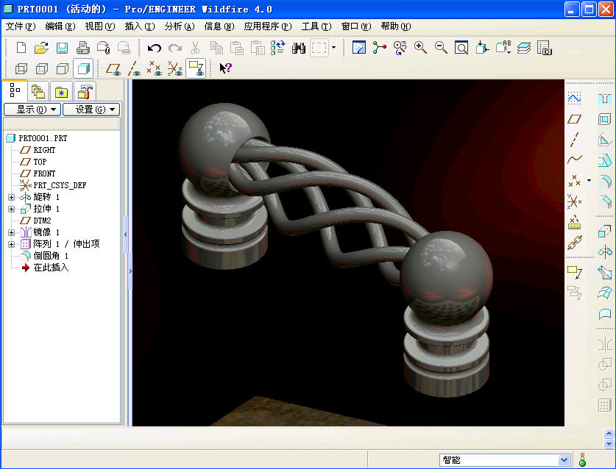
Task: Expand the 拉伸 1 feature node
Action: [11, 209]
